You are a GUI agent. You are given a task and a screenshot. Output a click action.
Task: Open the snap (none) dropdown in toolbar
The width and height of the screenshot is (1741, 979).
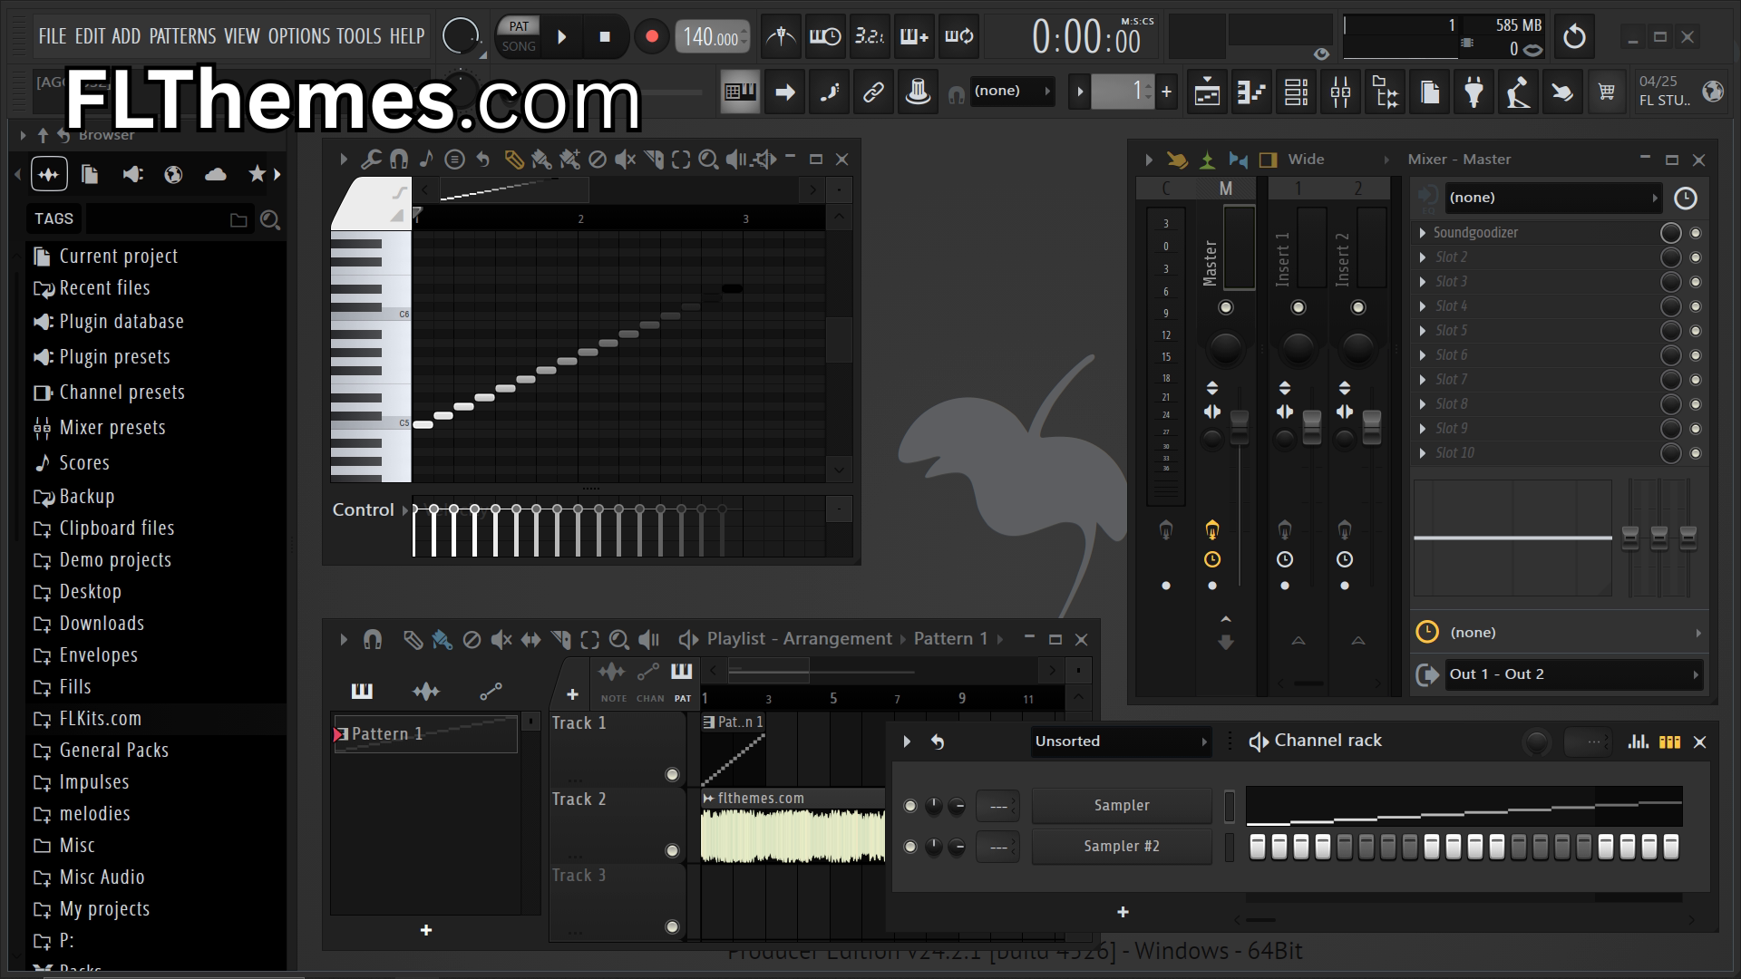pyautogui.click(x=1013, y=91)
